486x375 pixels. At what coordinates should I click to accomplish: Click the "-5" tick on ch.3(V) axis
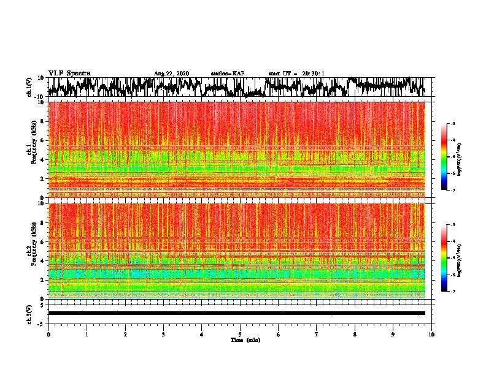point(41,324)
